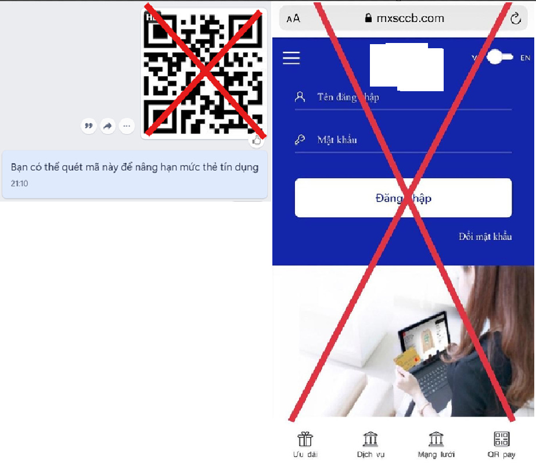Click the Tên đăng nhập username field
Image resolution: width=536 pixels, height=463 pixels.
(x=404, y=98)
